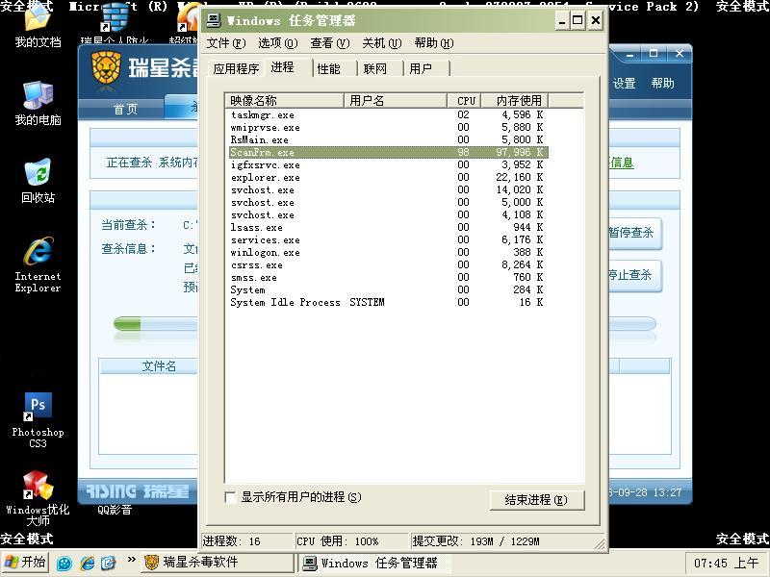The image size is (770, 577).
Task: Enable 显示所有用户的进程 checkbox
Action: point(230,497)
